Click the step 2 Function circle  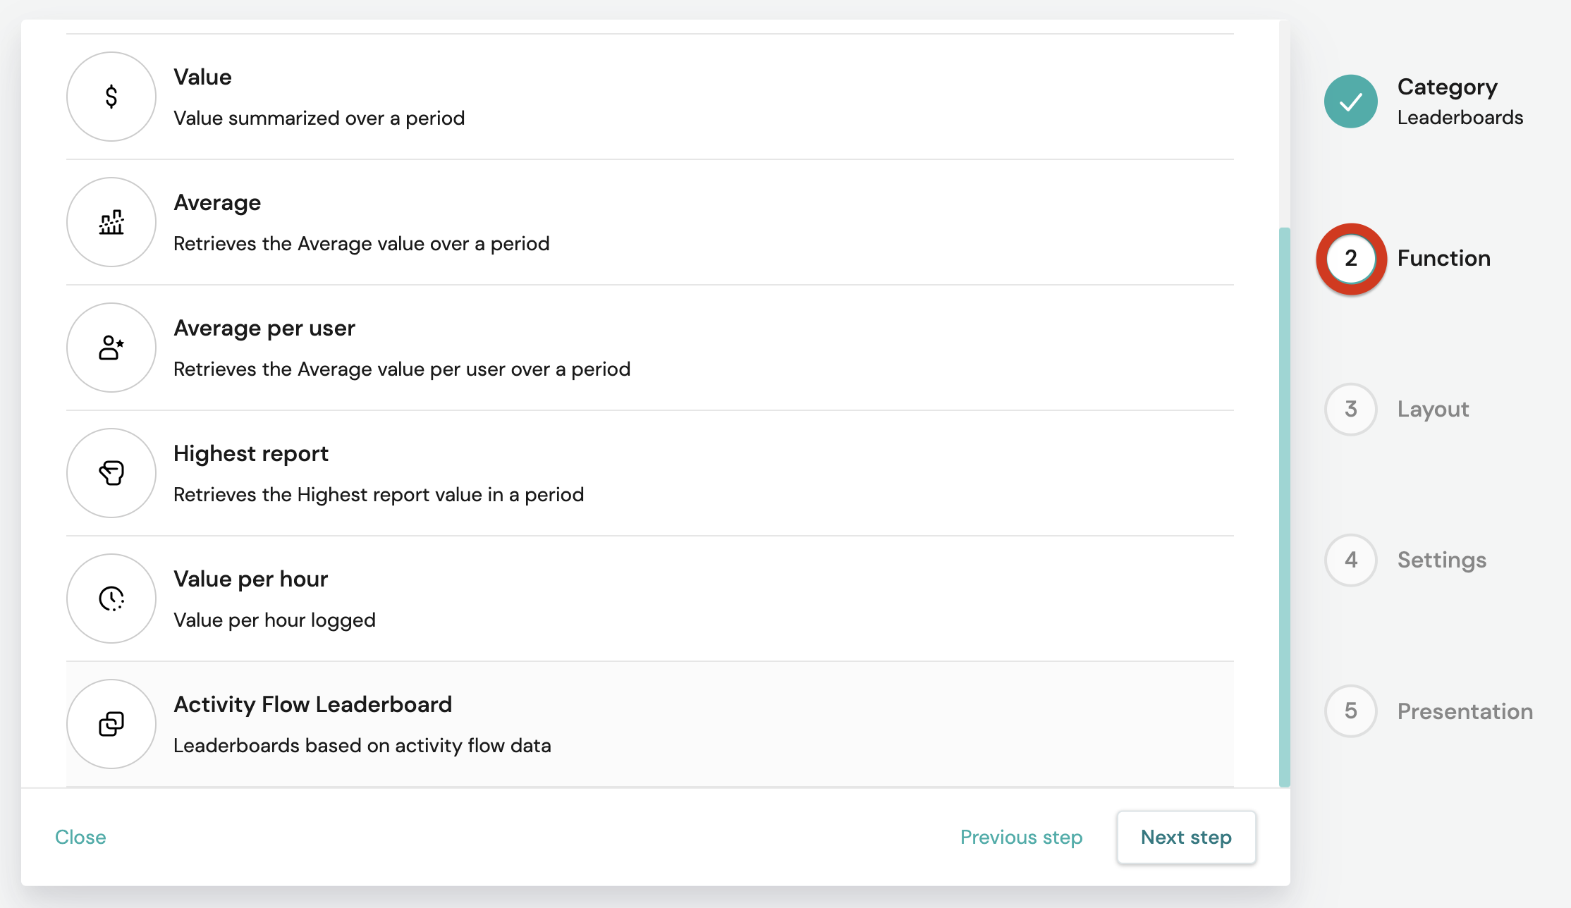(1351, 258)
